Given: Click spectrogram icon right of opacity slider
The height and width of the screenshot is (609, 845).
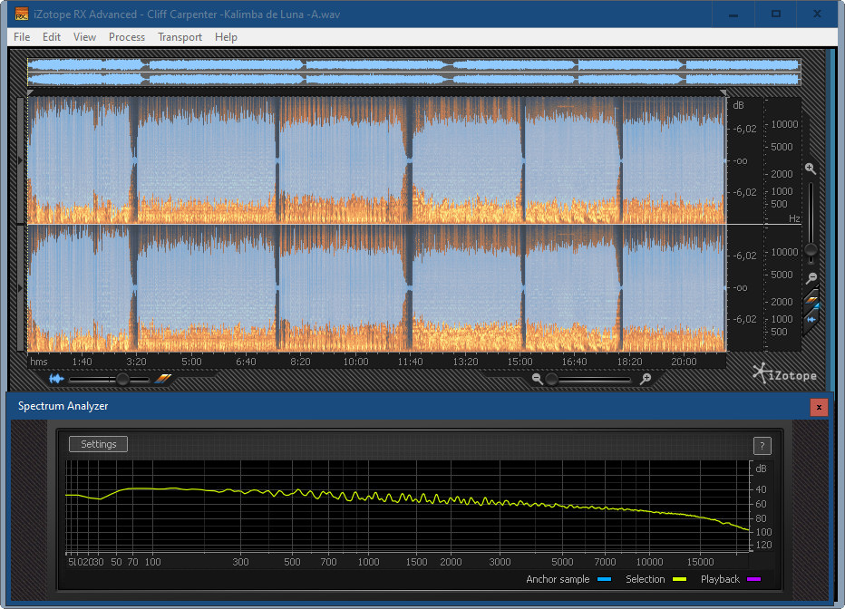Looking at the screenshot, I should tap(162, 379).
